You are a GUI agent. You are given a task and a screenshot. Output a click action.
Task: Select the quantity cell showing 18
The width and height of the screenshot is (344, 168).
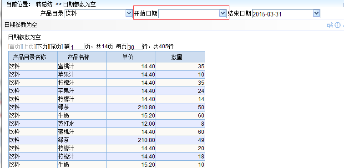pos(180,156)
